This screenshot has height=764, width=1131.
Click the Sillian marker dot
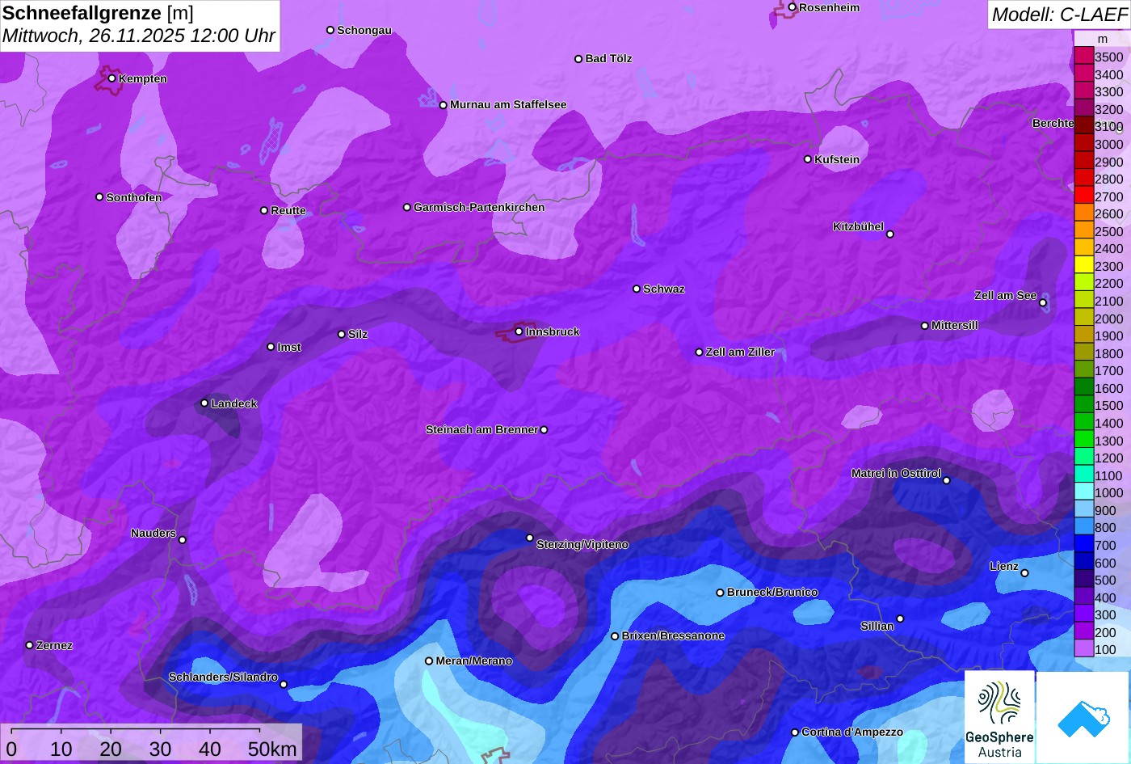(x=900, y=619)
